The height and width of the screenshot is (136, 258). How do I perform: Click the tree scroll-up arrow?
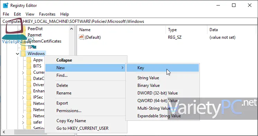point(71,29)
